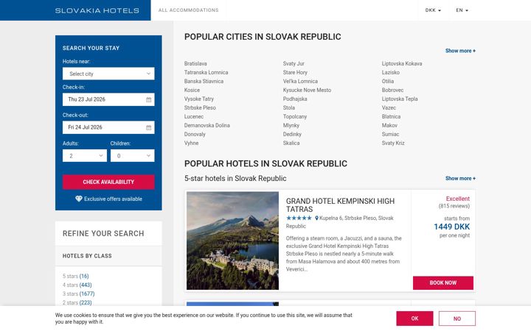Book the Grand Hotel Kempinski now
The height and width of the screenshot is (331, 531).
(x=443, y=282)
